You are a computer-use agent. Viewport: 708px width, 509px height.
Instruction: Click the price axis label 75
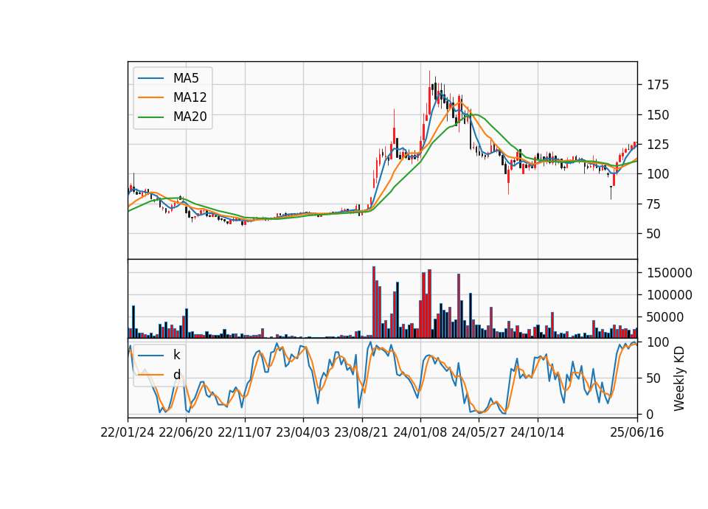pos(654,204)
